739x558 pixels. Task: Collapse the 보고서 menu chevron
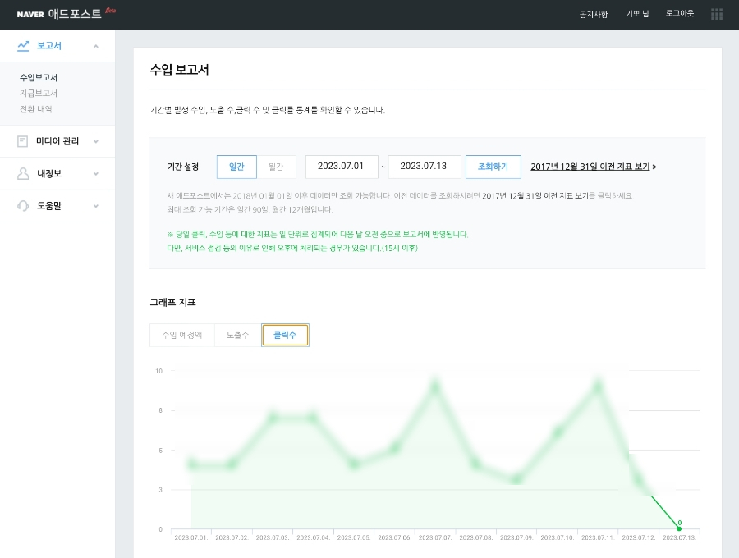pos(96,46)
